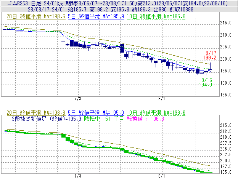Click the 207.5 price label on lower chart axis
The height and width of the screenshot is (181, 238).
pos(226,143)
